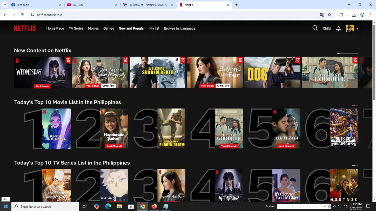This screenshot has height=211, width=376.
Task: Open number 1 TV series Bon Appétit poster
Action: pyautogui.click(x=56, y=185)
